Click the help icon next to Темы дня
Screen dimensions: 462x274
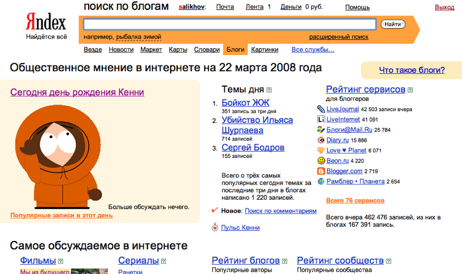tap(268, 90)
